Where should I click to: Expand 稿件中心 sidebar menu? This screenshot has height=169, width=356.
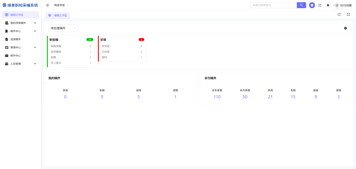coord(20,31)
